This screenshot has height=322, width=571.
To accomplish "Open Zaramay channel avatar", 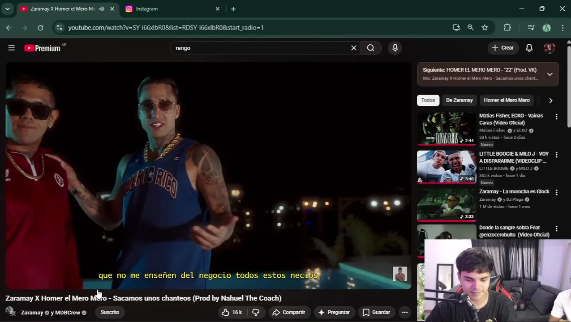I will pyautogui.click(x=11, y=312).
